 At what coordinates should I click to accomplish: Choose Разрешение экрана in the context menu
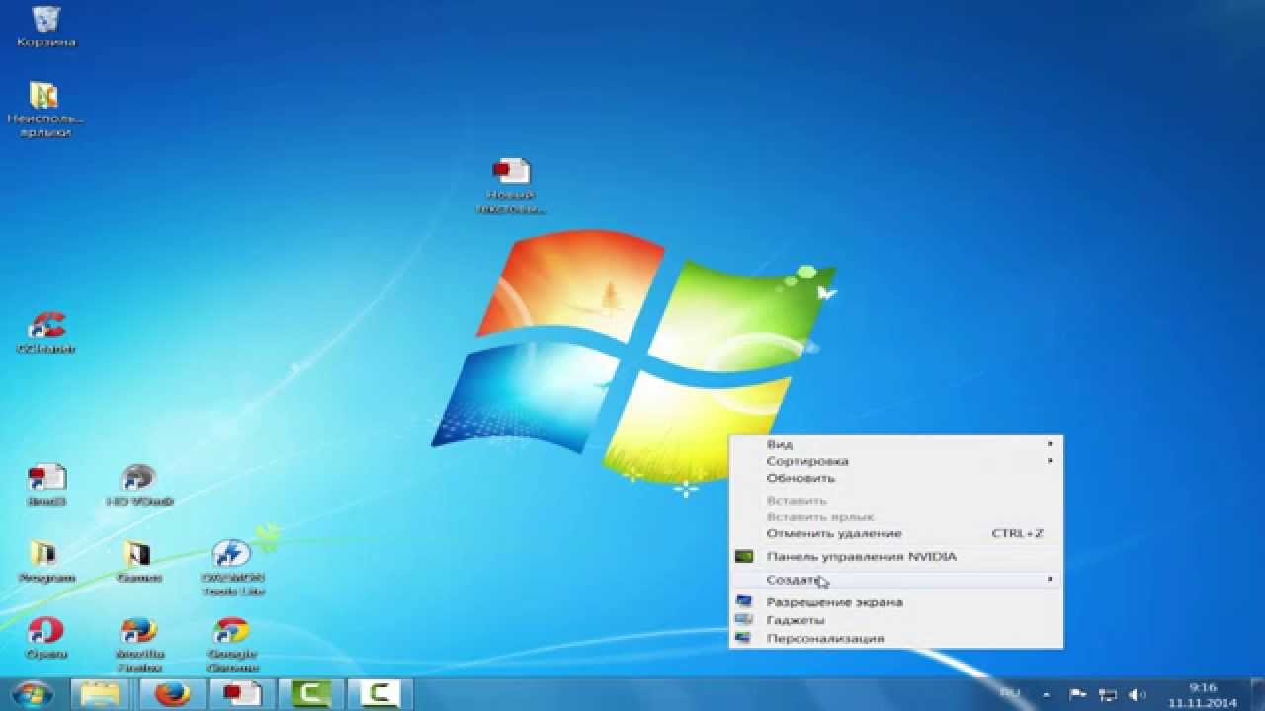click(896, 602)
